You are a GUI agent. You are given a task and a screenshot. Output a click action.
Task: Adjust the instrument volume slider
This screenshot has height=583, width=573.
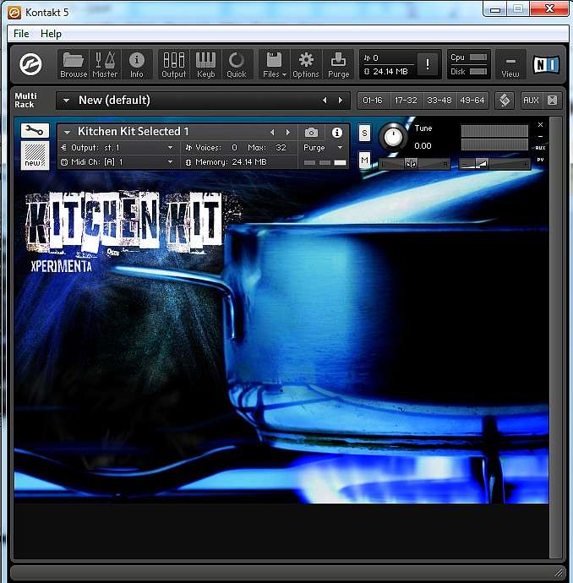coord(495,164)
